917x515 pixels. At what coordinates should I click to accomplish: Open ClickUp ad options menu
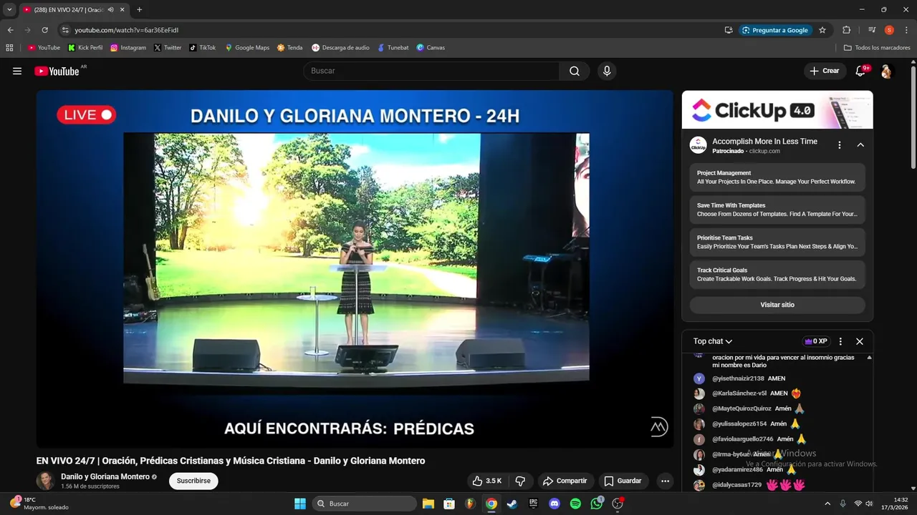840,145
